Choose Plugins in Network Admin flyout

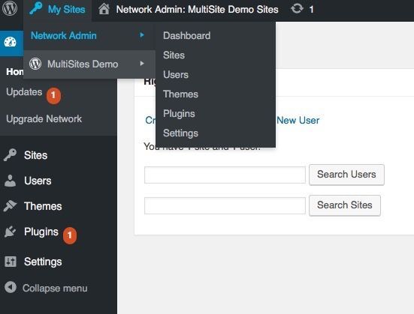click(179, 114)
